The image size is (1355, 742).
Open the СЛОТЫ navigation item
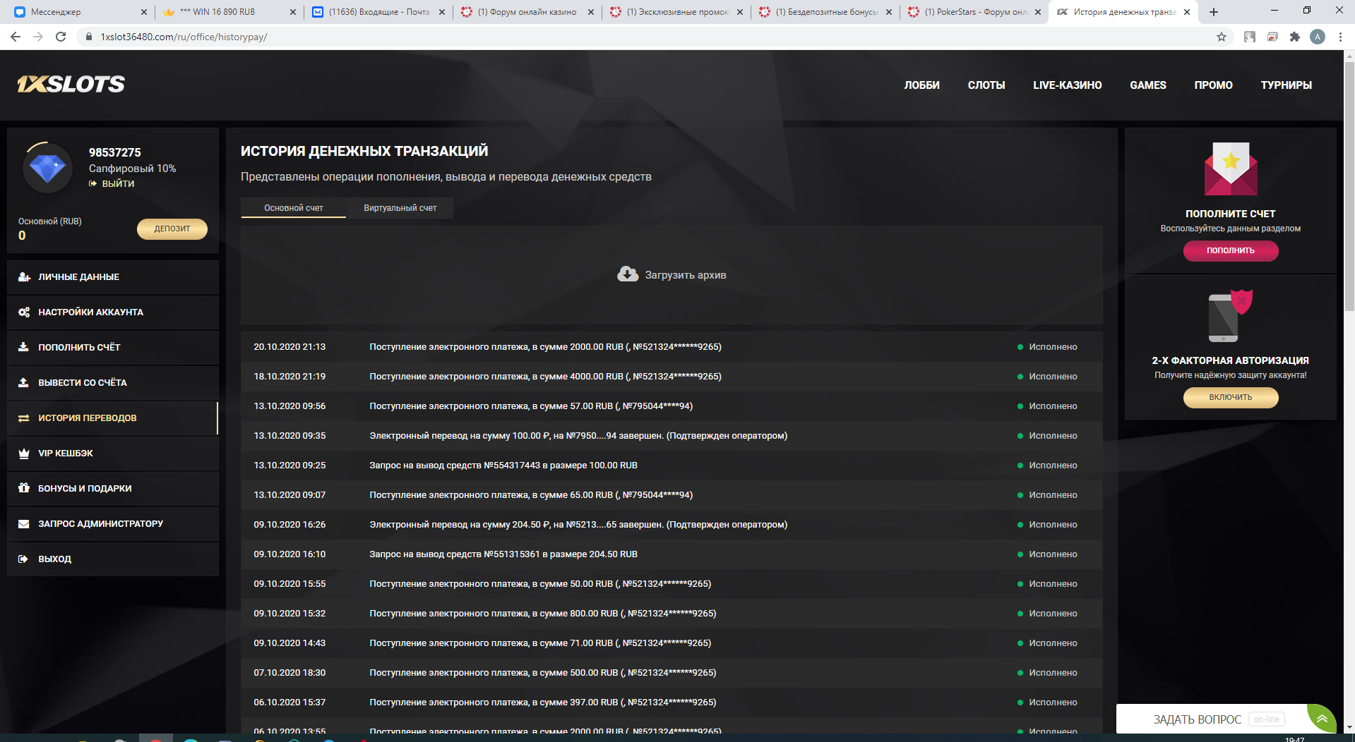(986, 85)
